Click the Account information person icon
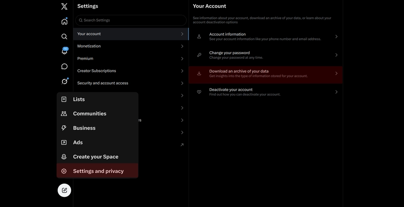Image resolution: width=404 pixels, height=207 pixels. [x=199, y=37]
